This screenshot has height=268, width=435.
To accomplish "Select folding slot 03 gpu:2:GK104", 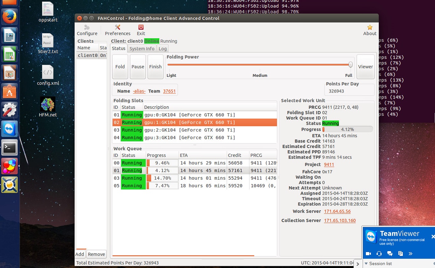I will point(195,130).
